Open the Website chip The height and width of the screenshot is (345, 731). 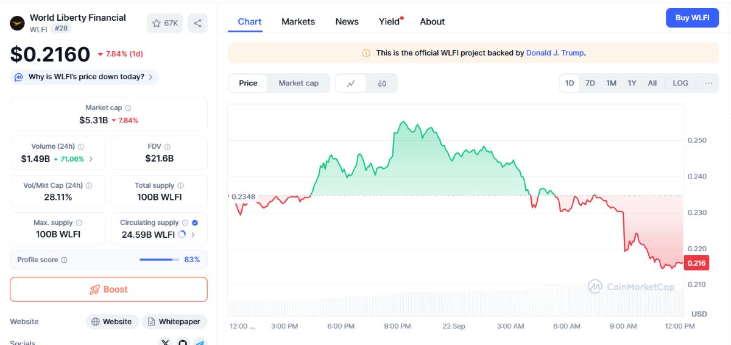point(112,322)
